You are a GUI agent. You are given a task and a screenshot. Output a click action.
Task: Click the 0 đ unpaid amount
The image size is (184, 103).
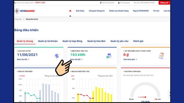[126, 55]
